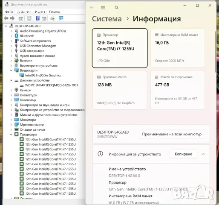
Task: Expand the Мрежови карти category
Action: 11,125
